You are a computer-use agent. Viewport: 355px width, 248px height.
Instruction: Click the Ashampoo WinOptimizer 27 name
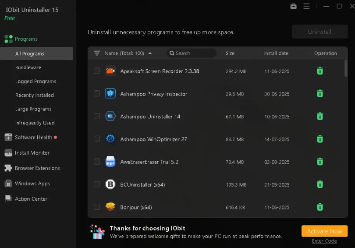(x=153, y=139)
